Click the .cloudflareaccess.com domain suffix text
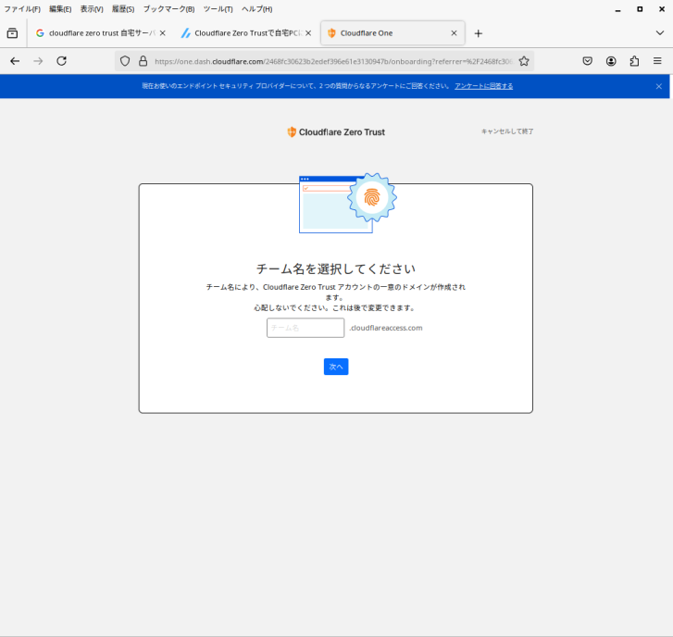673x637 pixels. (386, 328)
